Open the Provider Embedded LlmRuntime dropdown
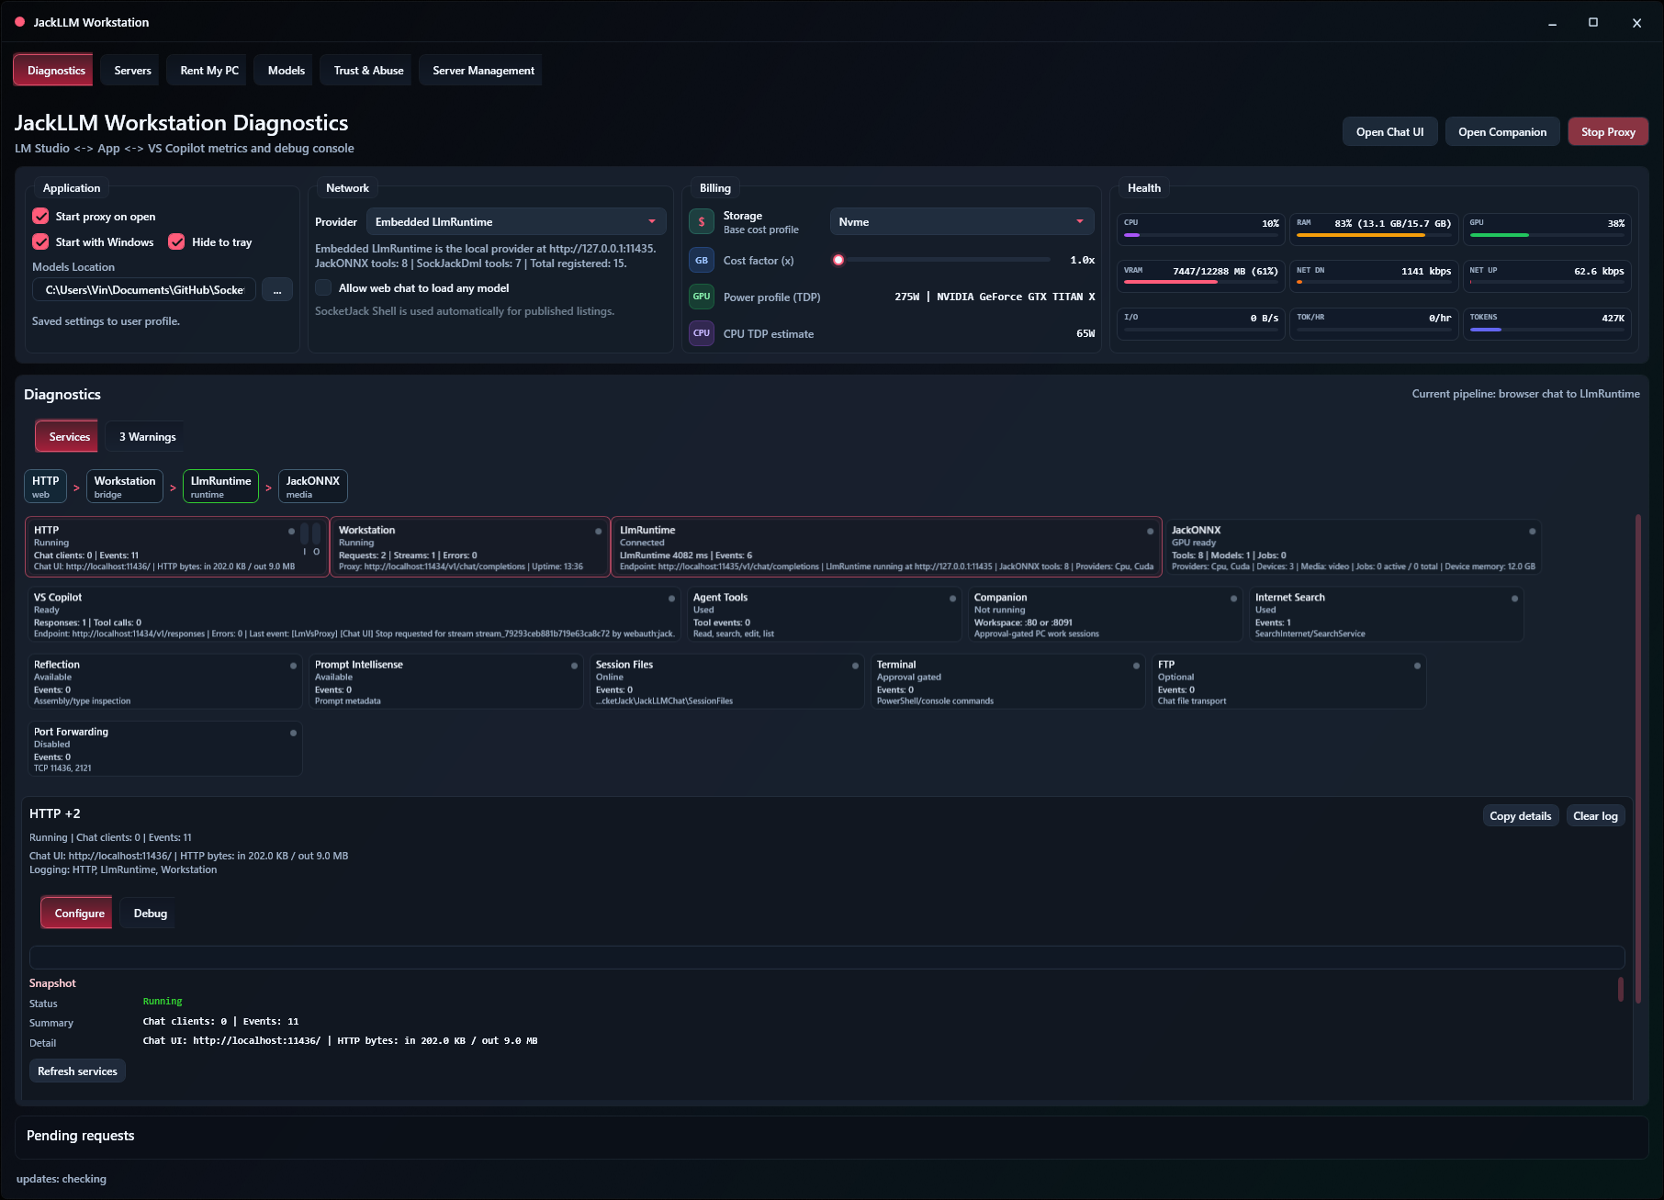 516,221
